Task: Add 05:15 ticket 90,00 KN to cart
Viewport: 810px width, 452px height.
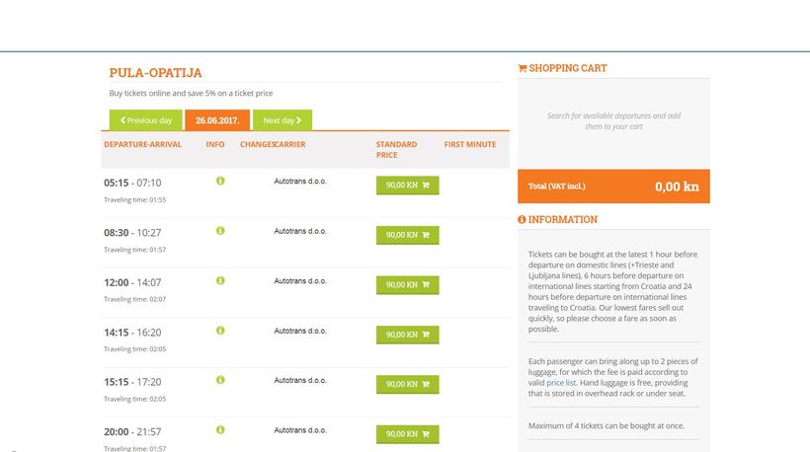Action: [x=407, y=186]
